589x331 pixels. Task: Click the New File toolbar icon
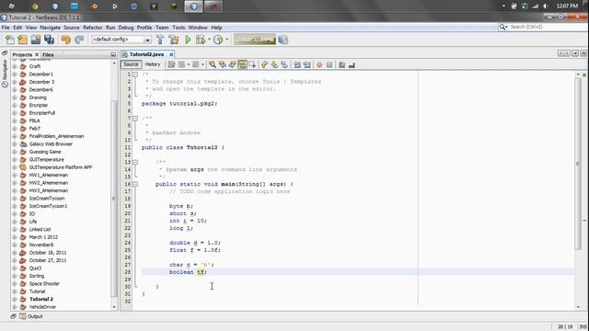click(10, 40)
